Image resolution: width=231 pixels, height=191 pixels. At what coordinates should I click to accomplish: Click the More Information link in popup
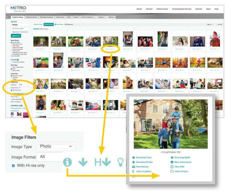[x=183, y=162]
